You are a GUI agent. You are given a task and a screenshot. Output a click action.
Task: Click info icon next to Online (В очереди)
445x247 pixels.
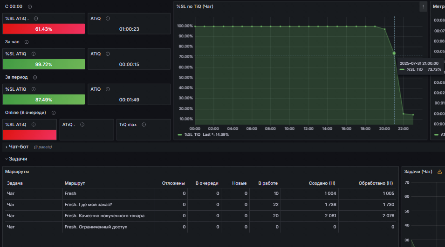[x=54, y=113]
